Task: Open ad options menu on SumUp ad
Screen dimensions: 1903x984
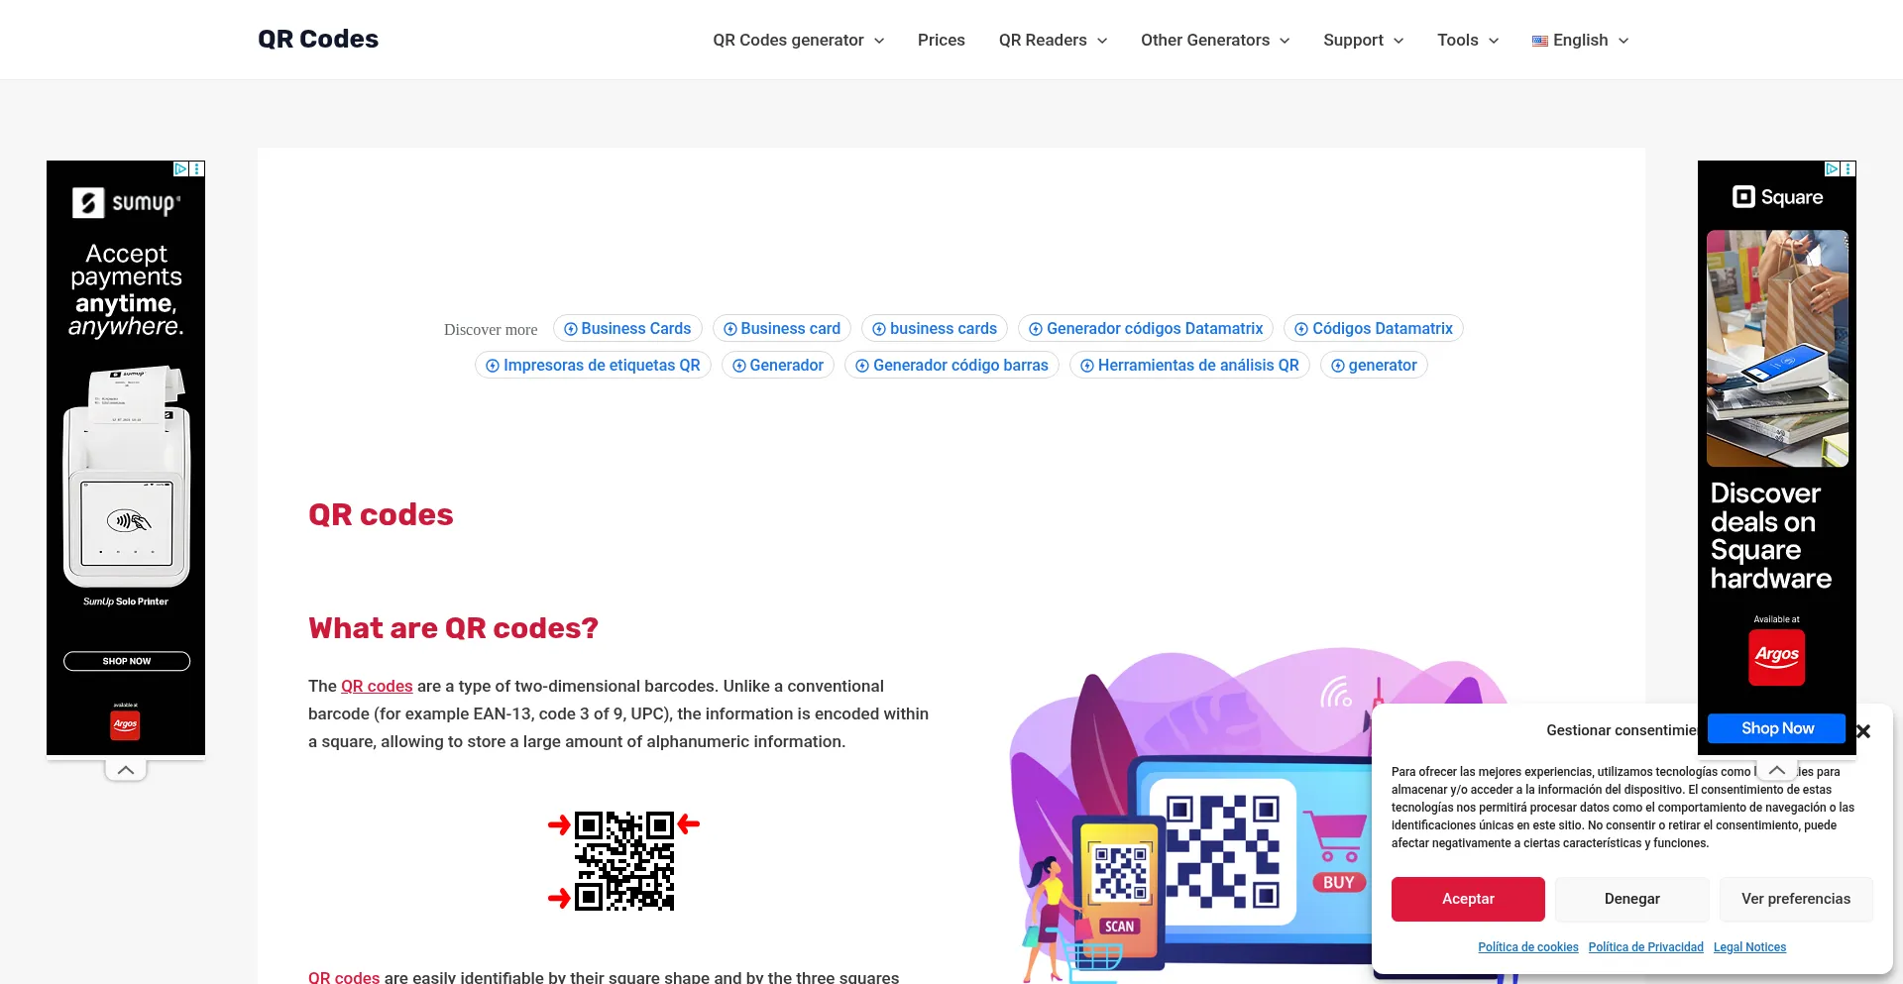Action: pyautogui.click(x=197, y=169)
